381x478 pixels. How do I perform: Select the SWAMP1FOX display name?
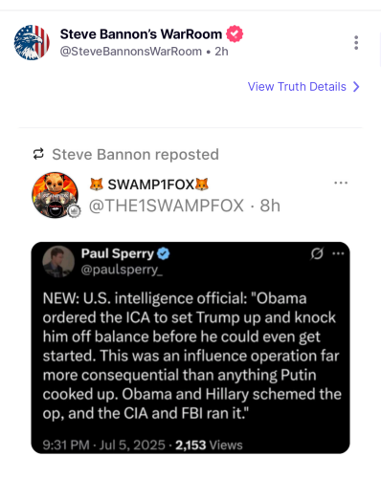coord(148,185)
